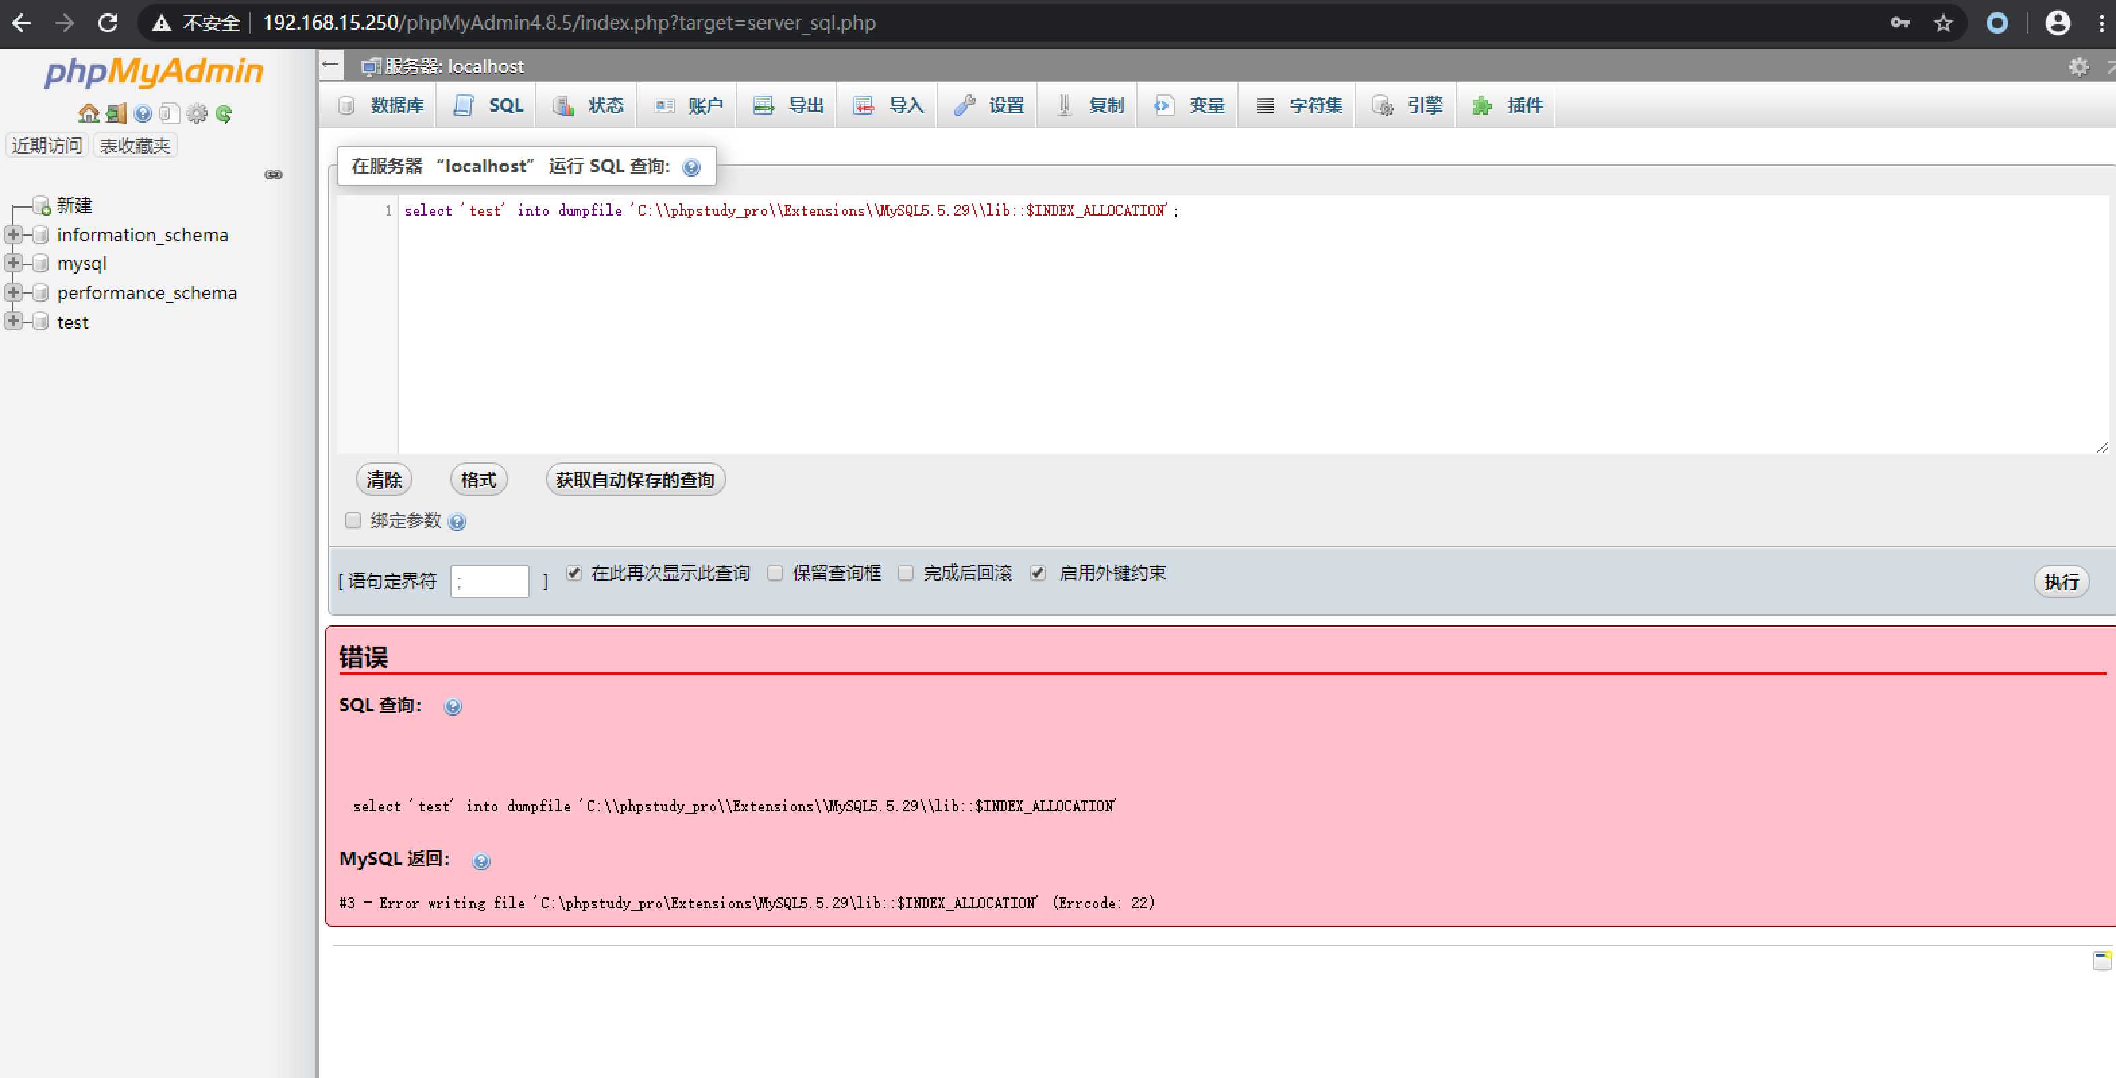Check the 保留查询框 checkbox
This screenshot has width=2116, height=1078.
[x=774, y=573]
